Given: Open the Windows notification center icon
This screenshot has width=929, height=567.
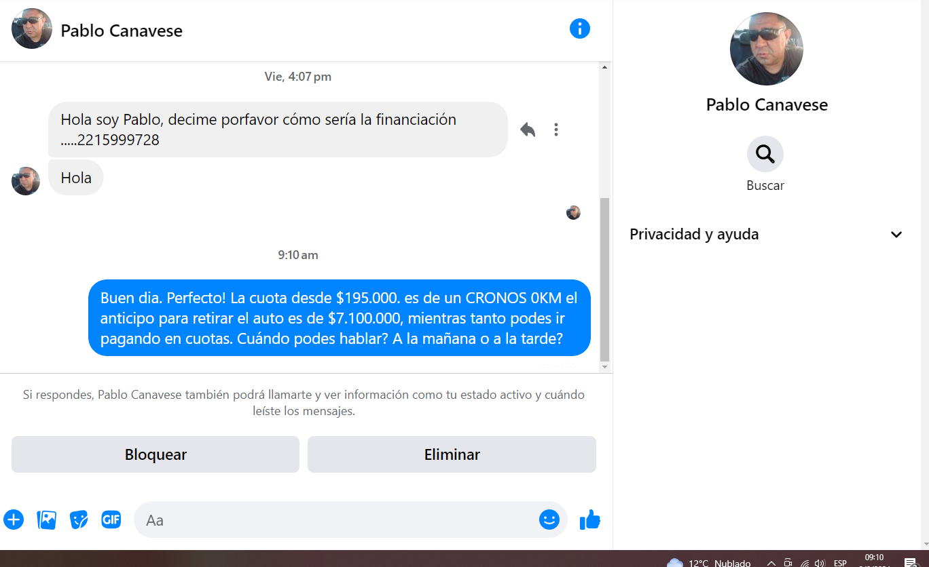Looking at the screenshot, I should tap(911, 562).
